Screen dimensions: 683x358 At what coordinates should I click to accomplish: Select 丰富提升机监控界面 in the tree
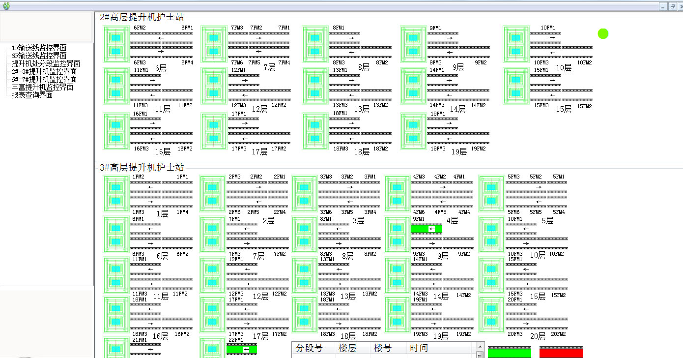pyautogui.click(x=42, y=87)
